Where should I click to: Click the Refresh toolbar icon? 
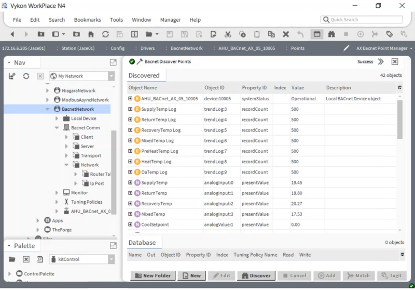105,34
